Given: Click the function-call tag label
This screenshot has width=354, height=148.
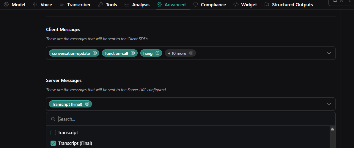Looking at the screenshot, I should click(x=117, y=53).
